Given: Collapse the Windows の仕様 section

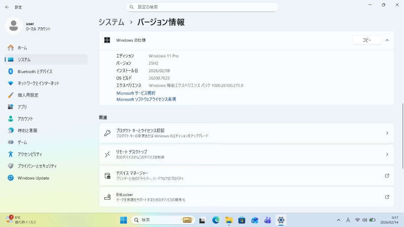Looking at the screenshot, I should (387, 40).
